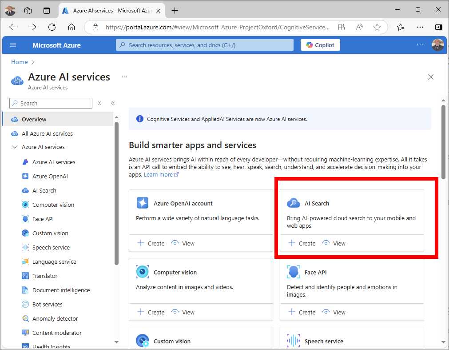Click the Speech service card icon
This screenshot has width=449, height=350.
[293, 341]
